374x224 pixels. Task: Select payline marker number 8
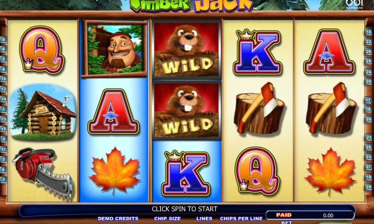[x=3, y=39]
